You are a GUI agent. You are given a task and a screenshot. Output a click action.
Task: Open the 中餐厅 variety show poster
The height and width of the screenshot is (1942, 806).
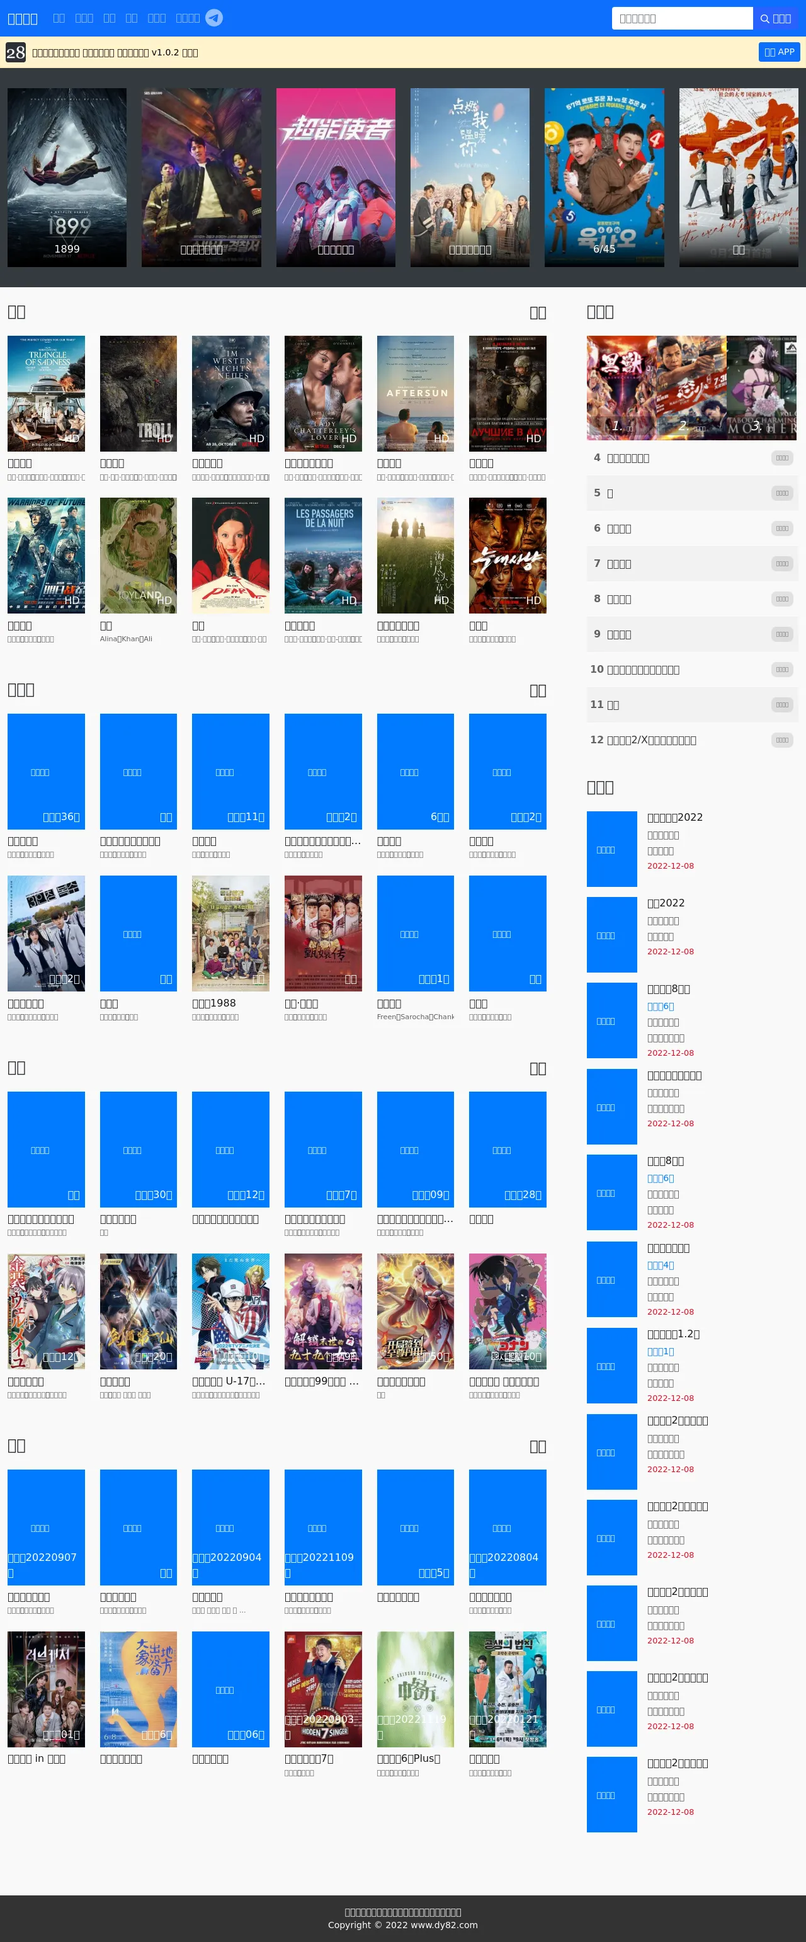pyautogui.click(x=415, y=1689)
